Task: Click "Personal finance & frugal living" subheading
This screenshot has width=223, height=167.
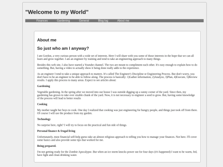Action: (56, 131)
